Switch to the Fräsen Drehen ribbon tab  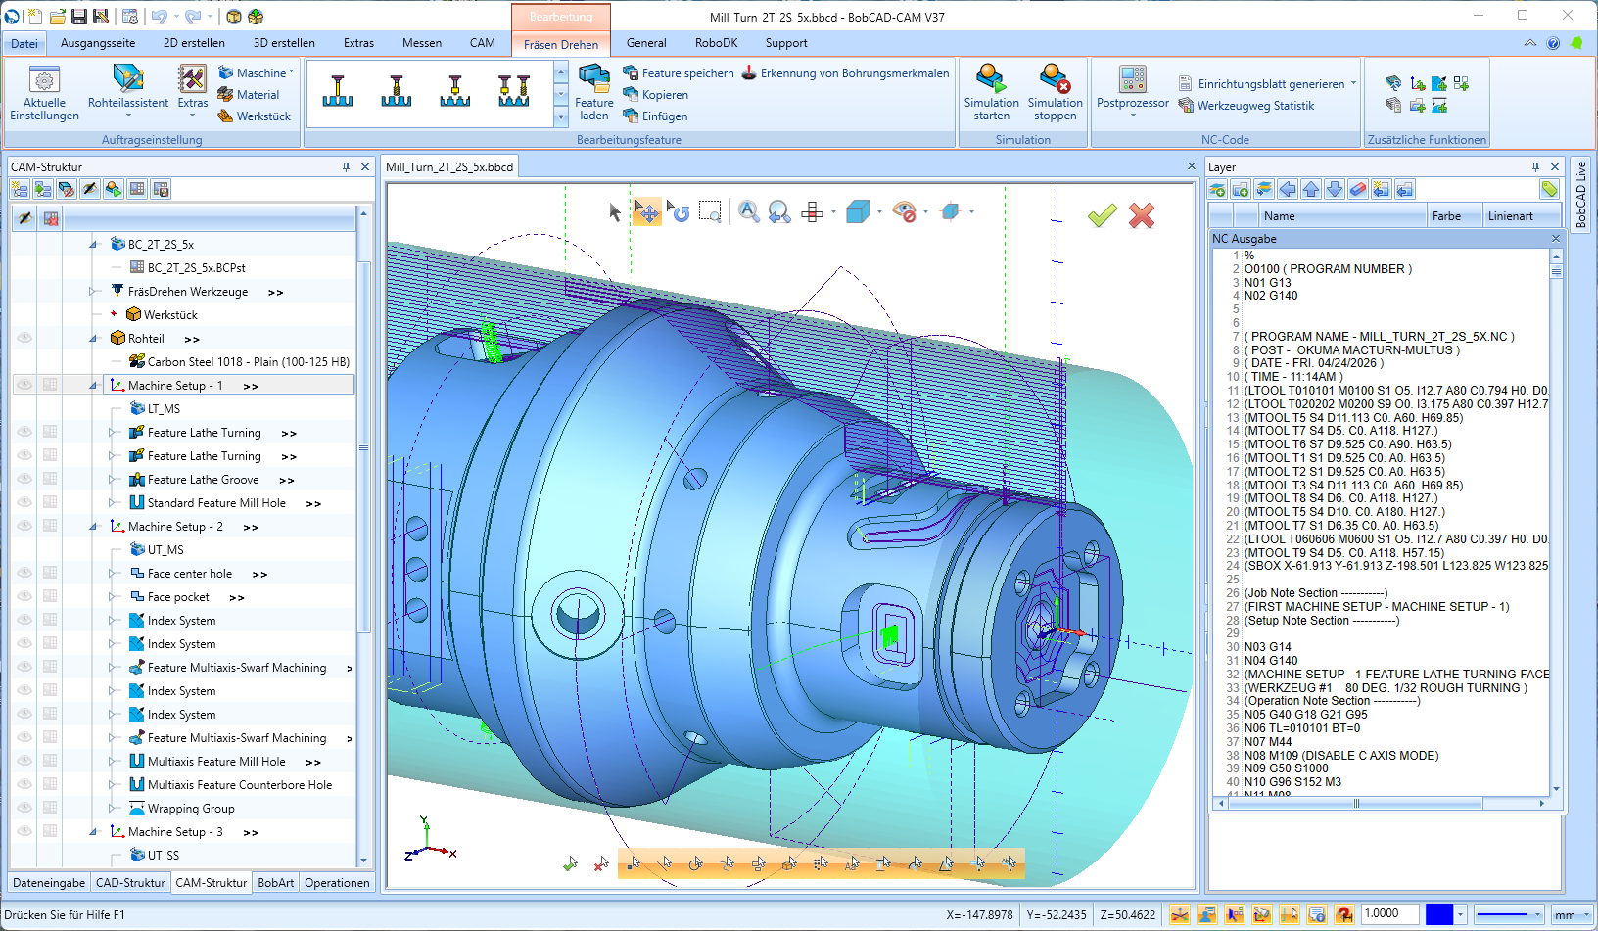click(x=560, y=44)
